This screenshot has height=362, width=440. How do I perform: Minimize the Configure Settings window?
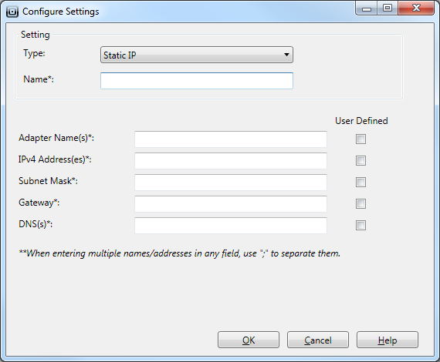pyautogui.click(x=367, y=8)
